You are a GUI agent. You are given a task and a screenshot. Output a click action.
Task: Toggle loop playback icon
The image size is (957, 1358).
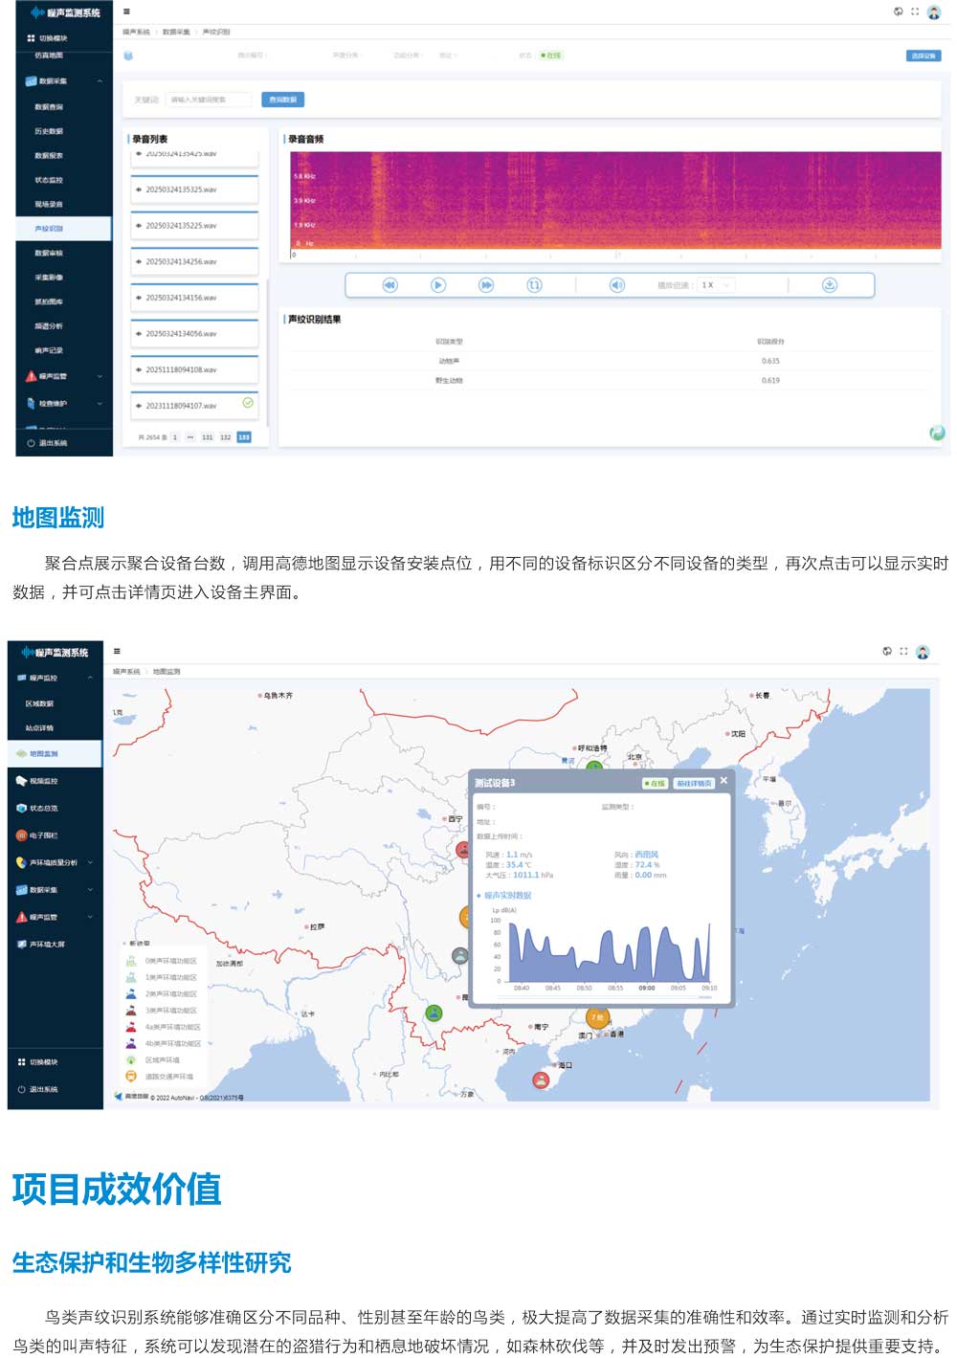[534, 285]
